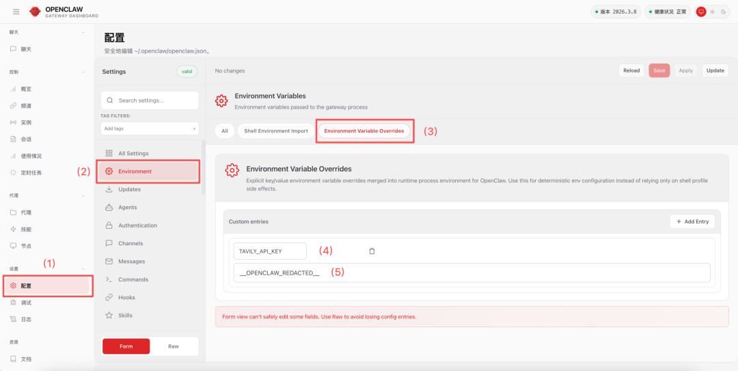The width and height of the screenshot is (738, 371).
Task: Select the Shell Environment Import tab
Action: click(x=276, y=130)
